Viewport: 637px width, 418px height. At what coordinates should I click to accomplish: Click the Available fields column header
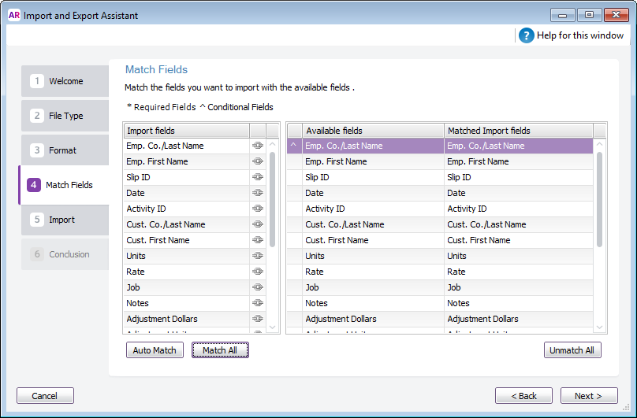click(373, 131)
